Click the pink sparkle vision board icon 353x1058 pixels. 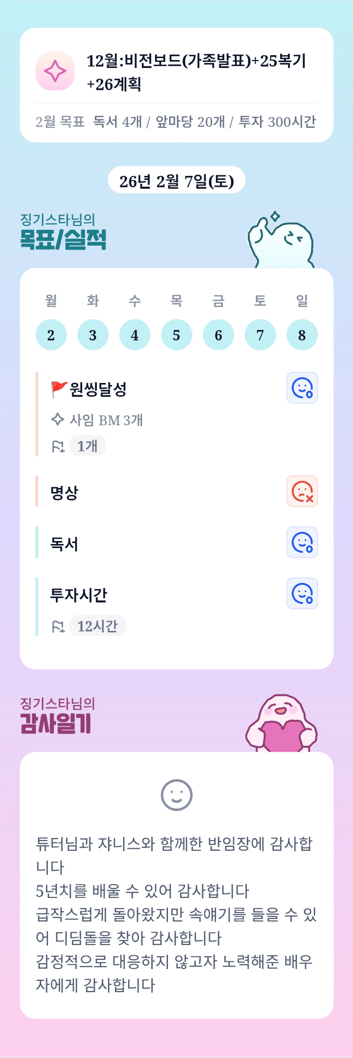click(x=55, y=71)
